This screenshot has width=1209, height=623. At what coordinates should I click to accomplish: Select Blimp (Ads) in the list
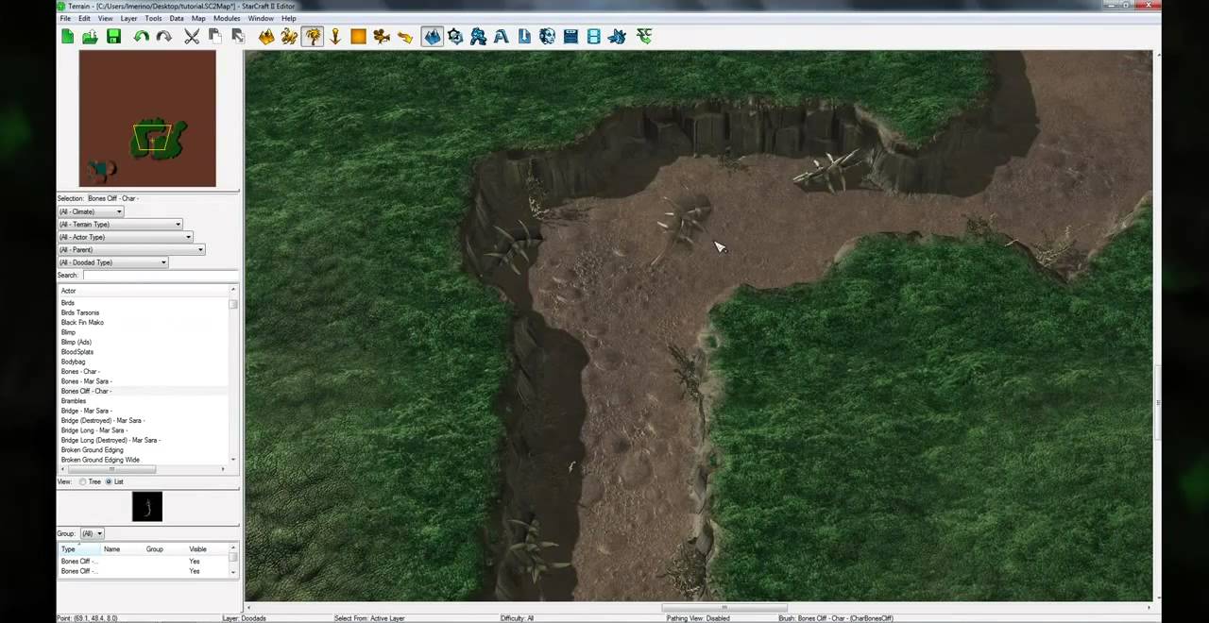click(77, 343)
